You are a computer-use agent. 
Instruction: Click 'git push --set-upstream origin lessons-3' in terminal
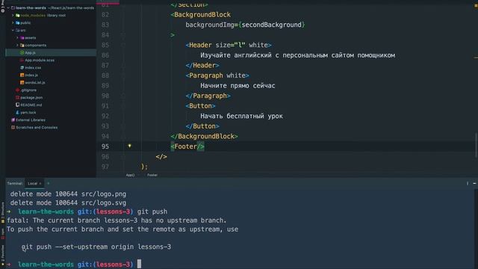point(96,247)
